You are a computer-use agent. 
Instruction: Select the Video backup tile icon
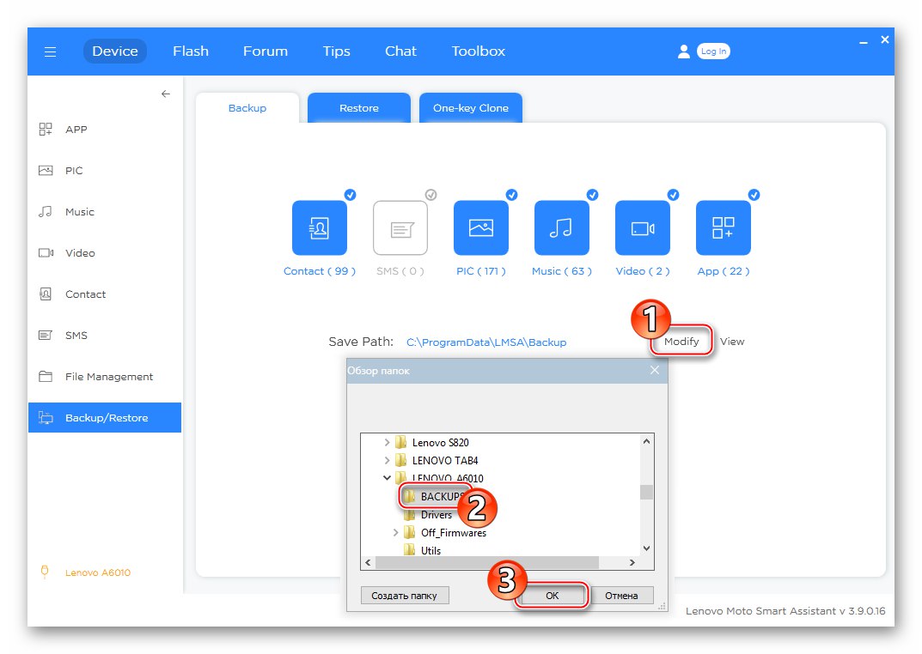643,227
